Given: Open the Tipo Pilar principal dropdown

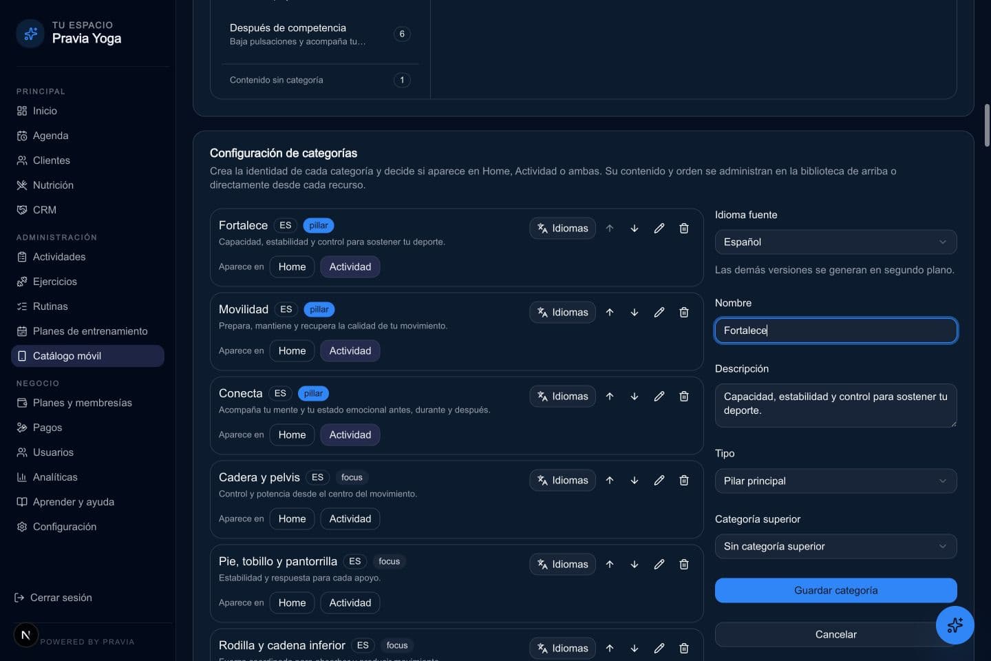Looking at the screenshot, I should (835, 481).
